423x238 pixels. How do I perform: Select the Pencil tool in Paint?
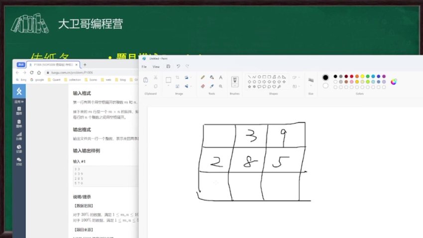pyautogui.click(x=203, y=78)
